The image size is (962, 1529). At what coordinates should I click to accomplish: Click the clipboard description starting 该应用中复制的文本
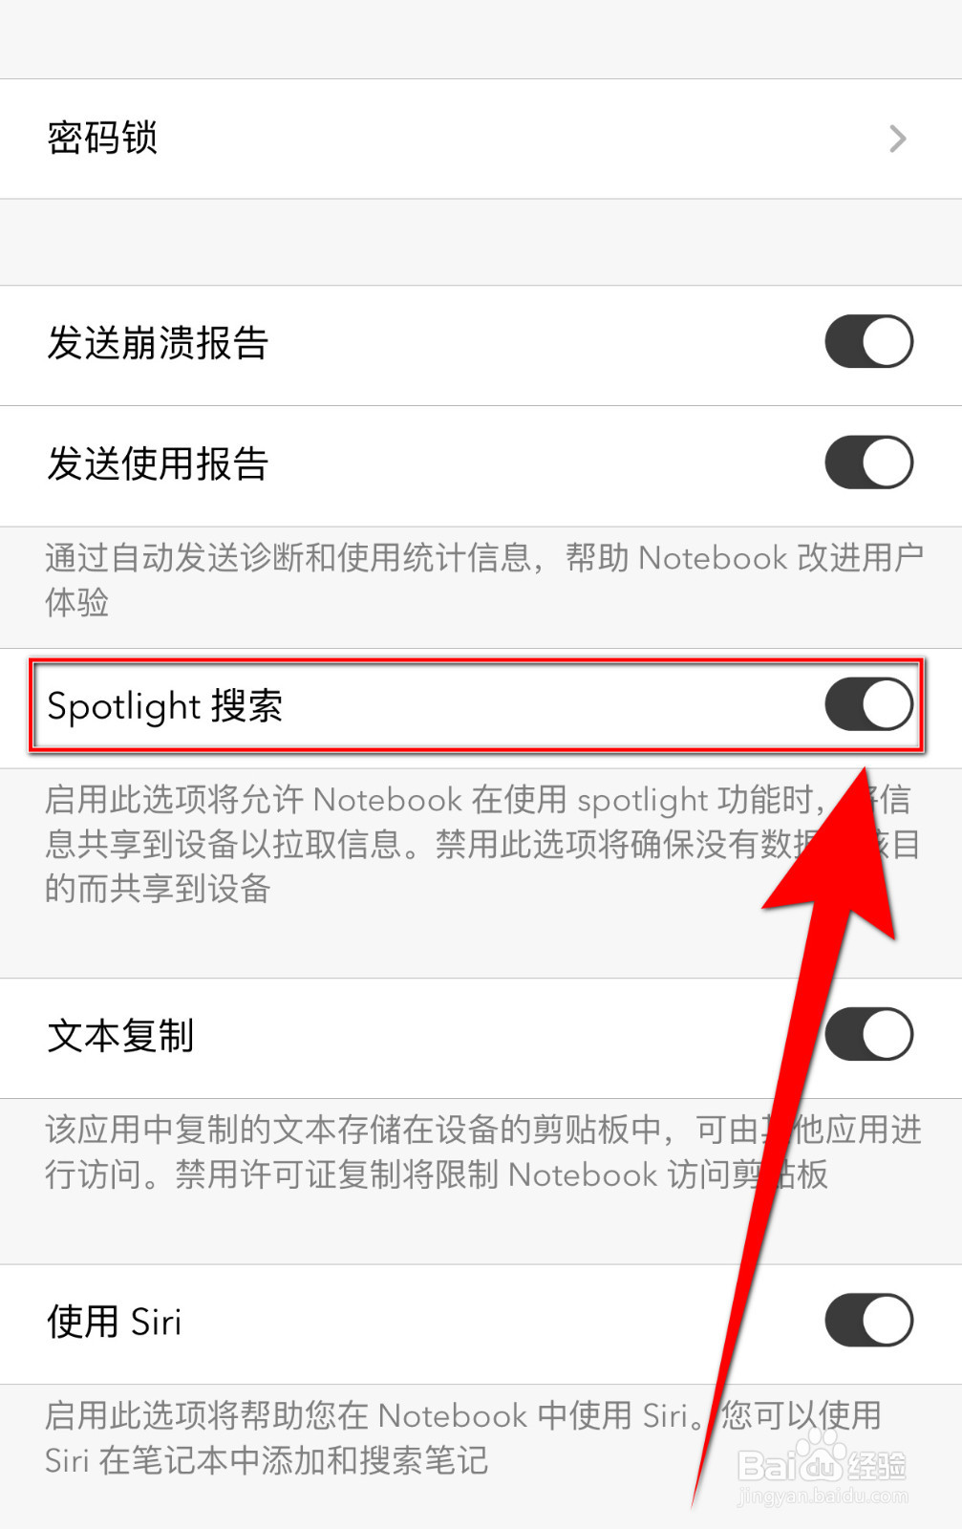(x=482, y=1152)
